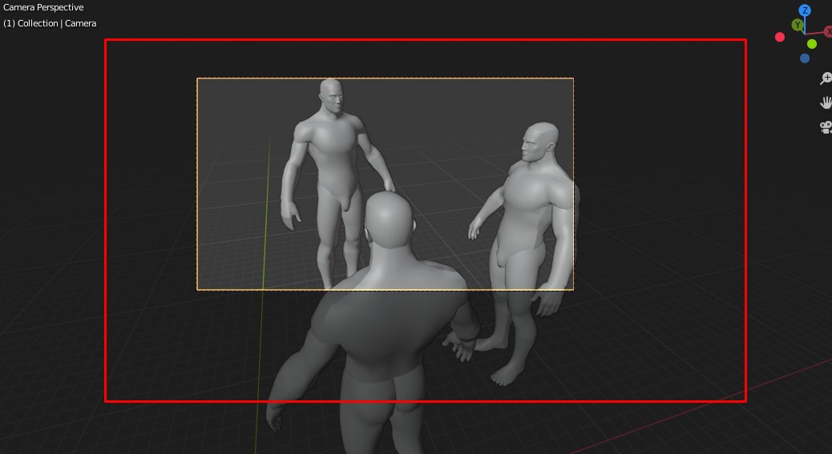Click the red X axis gizmo handle
The image size is (832, 454).
[828, 32]
